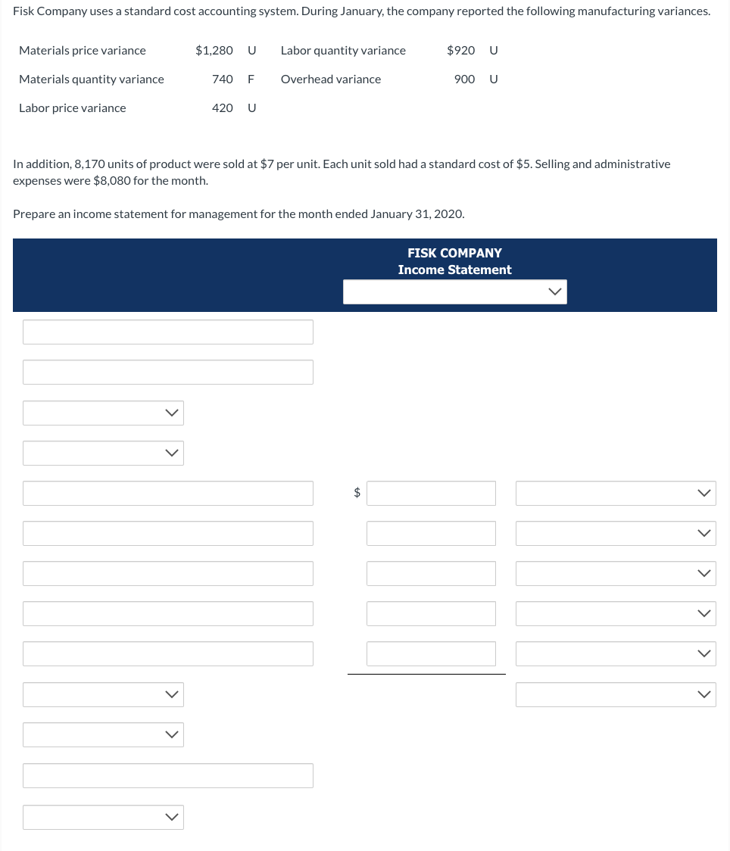Screen dimensions: 730x851
Task: Click the chevron on the first left dropdown
Action: tap(171, 413)
